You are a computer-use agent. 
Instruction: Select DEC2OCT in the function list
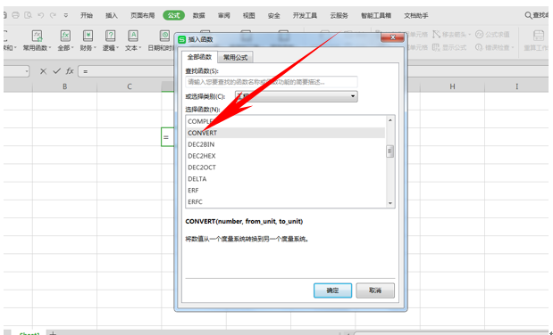[286, 167]
